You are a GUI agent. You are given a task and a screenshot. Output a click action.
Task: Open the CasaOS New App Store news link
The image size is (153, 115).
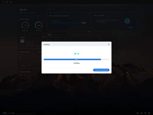(x=26, y=113)
